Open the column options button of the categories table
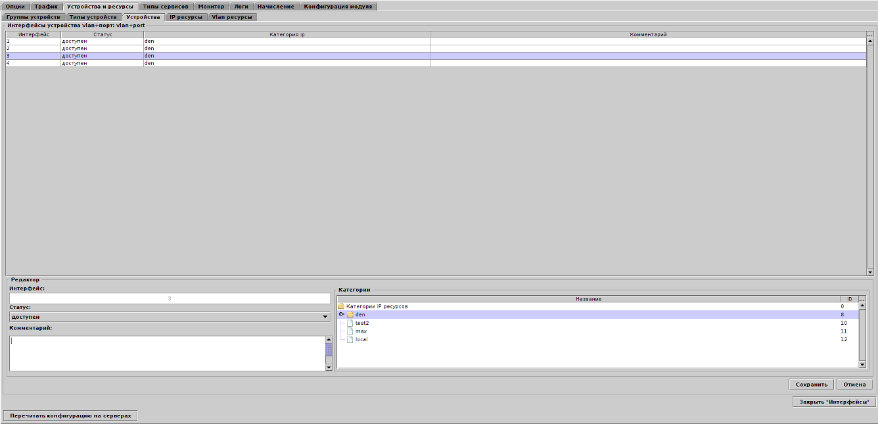 [x=862, y=299]
